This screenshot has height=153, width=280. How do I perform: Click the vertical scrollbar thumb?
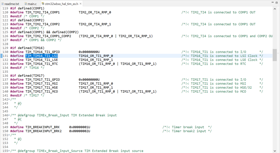point(275,55)
